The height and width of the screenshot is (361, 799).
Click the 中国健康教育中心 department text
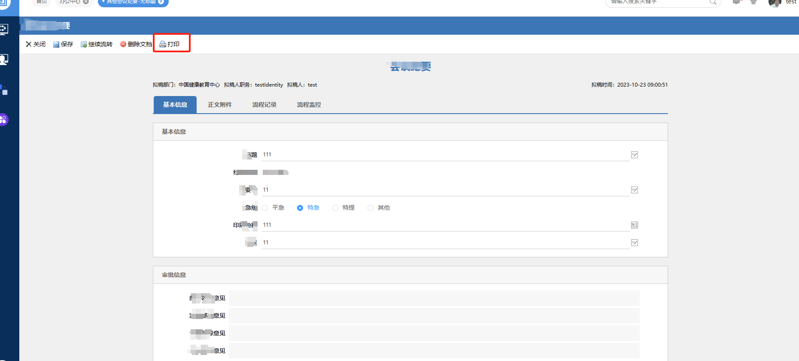199,85
